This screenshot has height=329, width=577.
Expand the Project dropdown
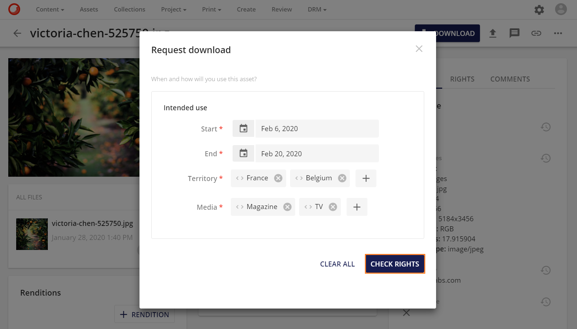pyautogui.click(x=173, y=9)
